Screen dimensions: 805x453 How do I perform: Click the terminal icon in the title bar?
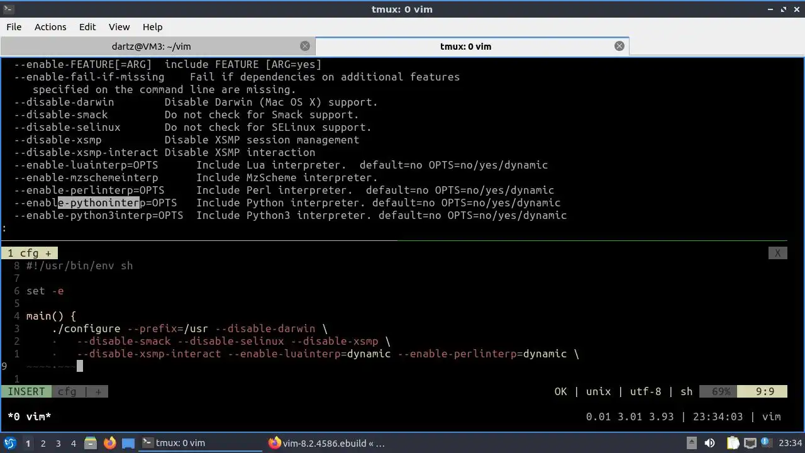[9, 9]
